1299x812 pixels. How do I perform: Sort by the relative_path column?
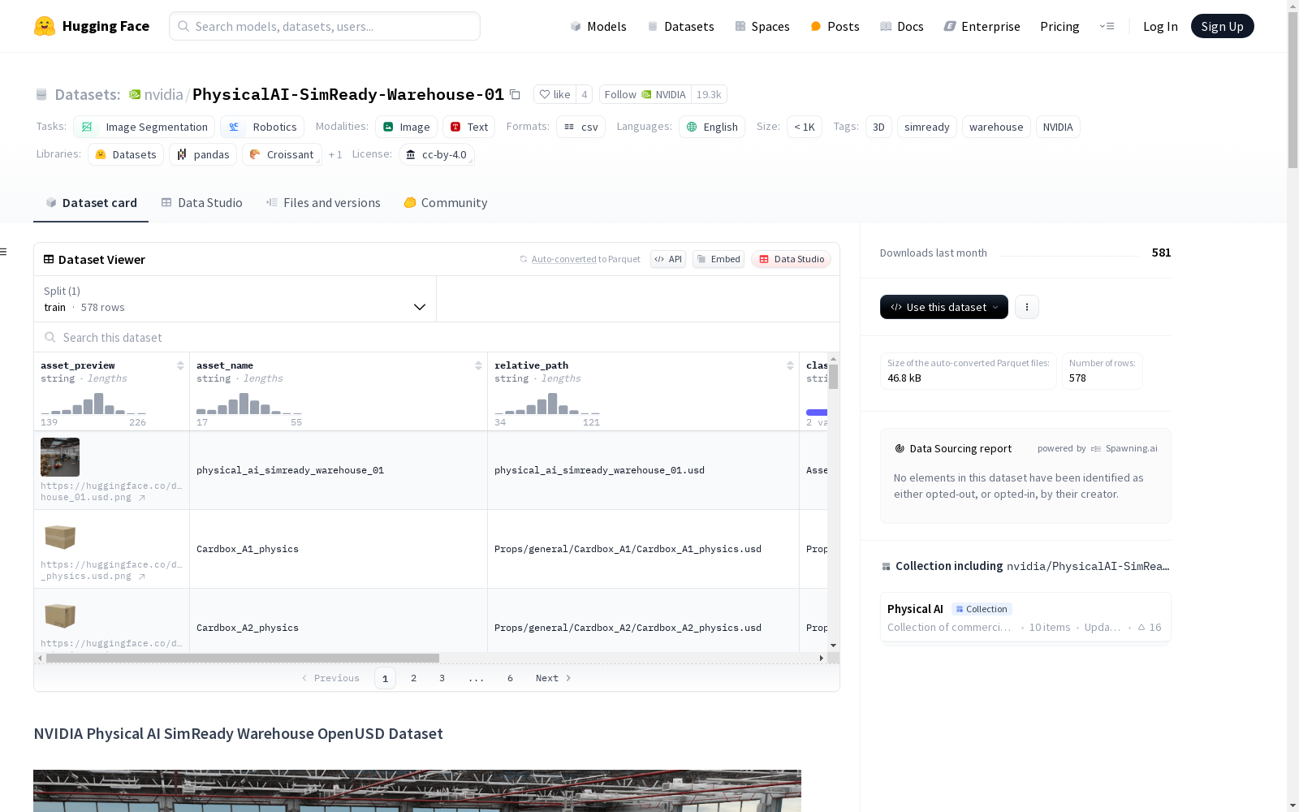click(790, 365)
